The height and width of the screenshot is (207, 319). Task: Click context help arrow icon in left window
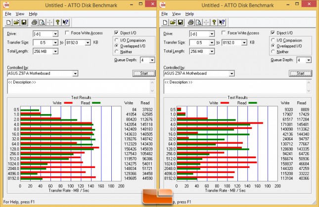point(65,22)
